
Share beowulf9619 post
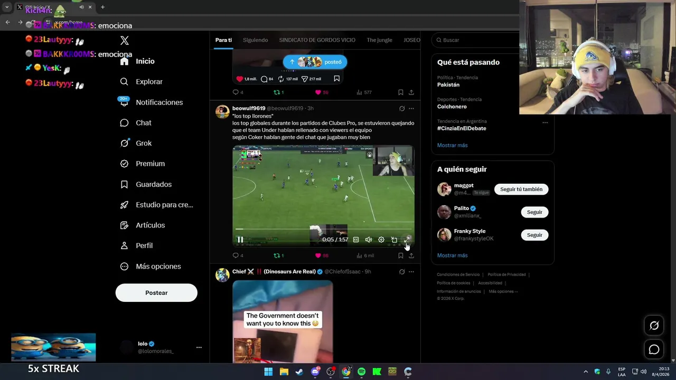[x=411, y=255]
